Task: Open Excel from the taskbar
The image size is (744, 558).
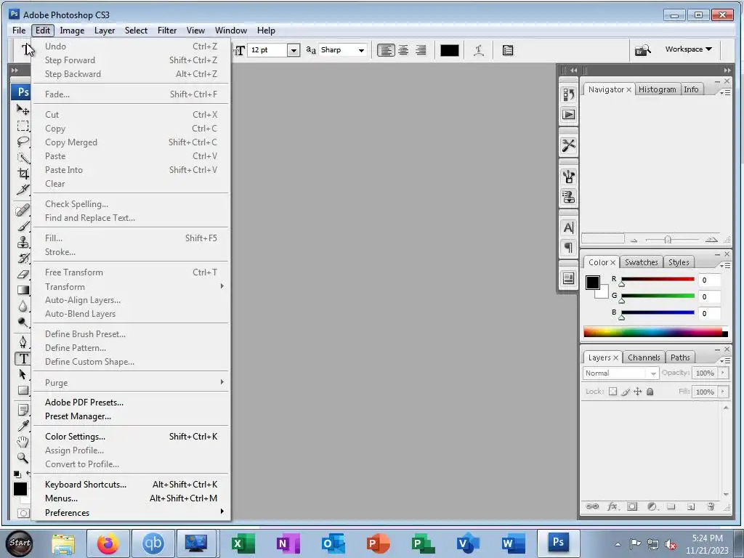Action: point(243,543)
